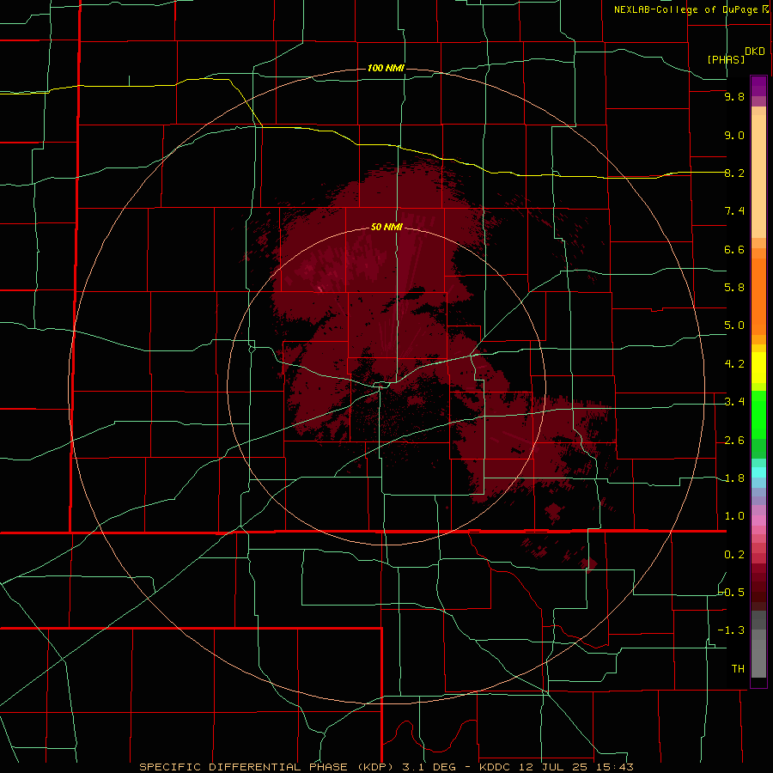Select the 6.6 scale value
The height and width of the screenshot is (773, 773).
(734, 249)
